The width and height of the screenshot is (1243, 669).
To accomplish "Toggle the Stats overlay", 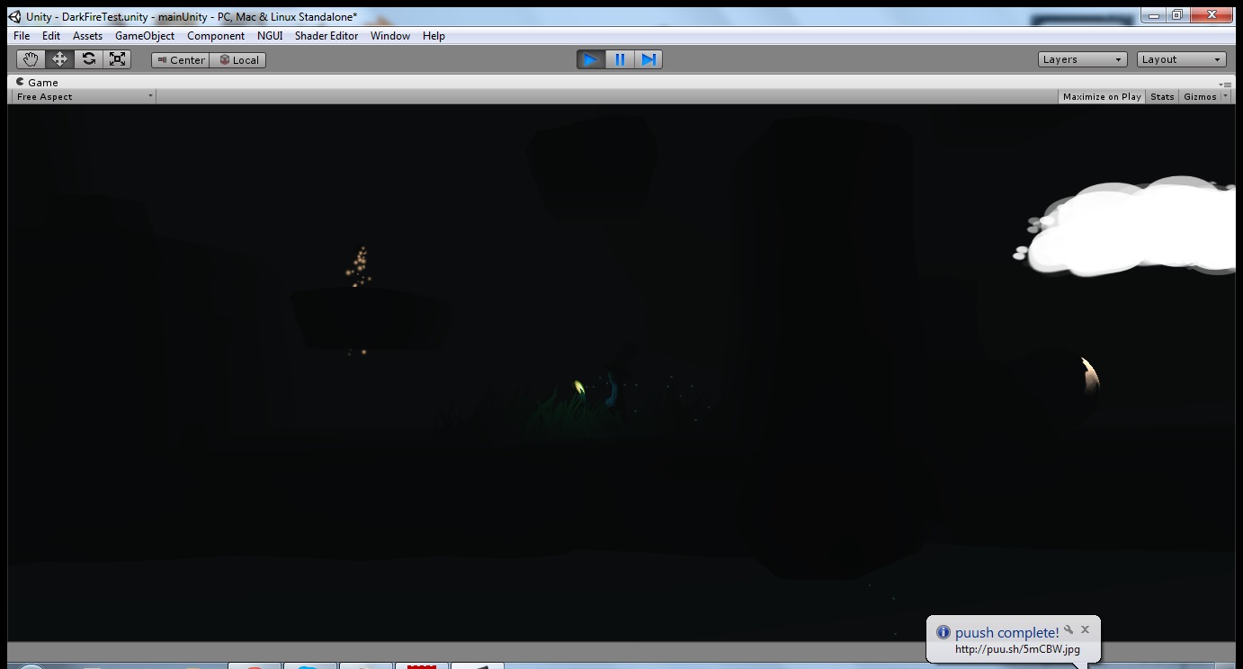I will point(1162,96).
